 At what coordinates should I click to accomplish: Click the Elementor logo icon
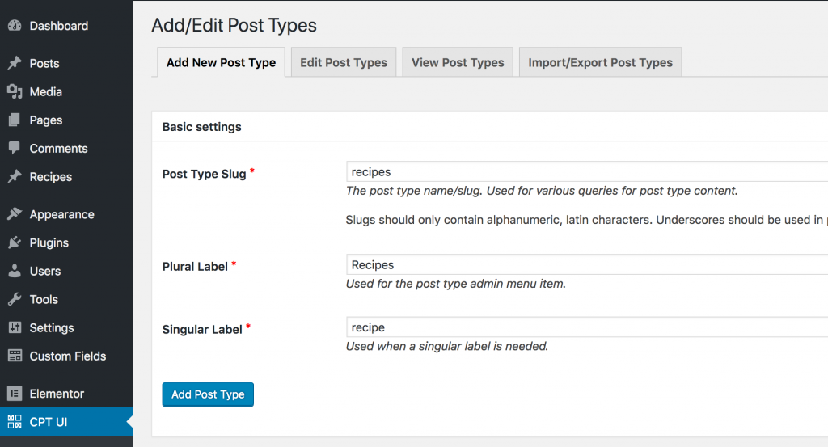[14, 394]
